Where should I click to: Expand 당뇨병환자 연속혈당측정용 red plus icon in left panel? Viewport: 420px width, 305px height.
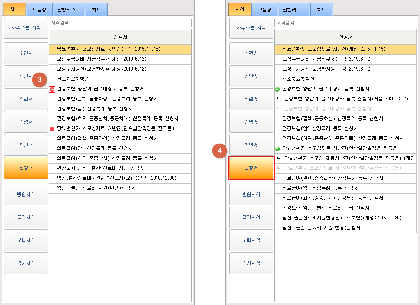point(52,129)
